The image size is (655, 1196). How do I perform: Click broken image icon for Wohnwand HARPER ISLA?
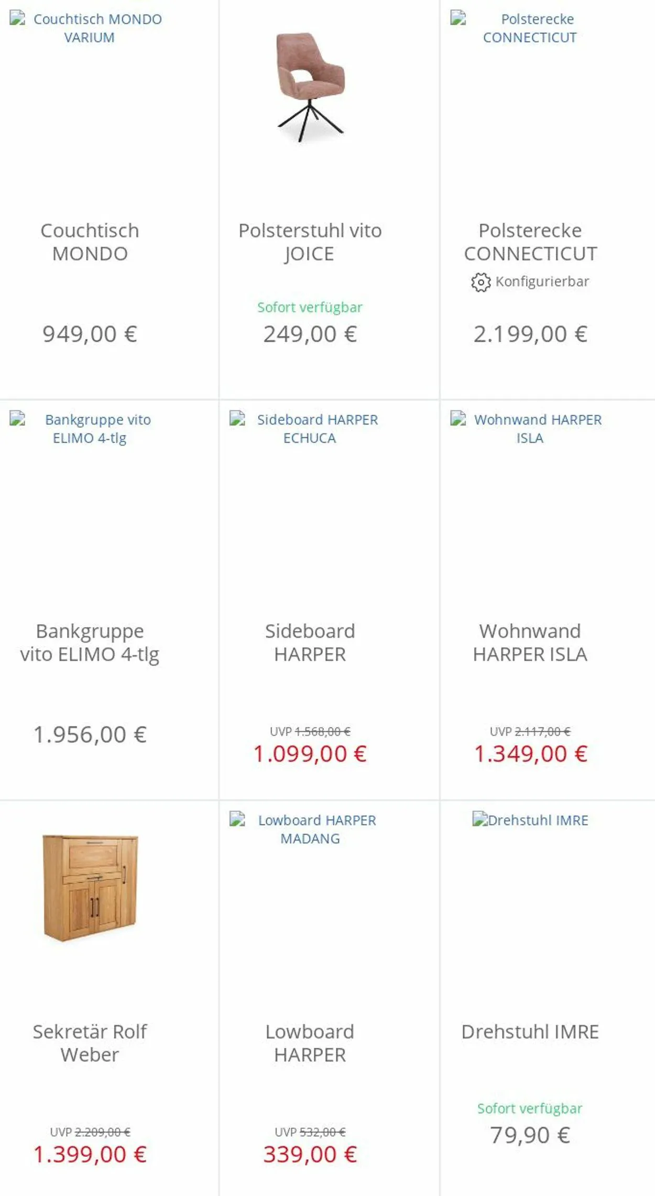pyautogui.click(x=458, y=419)
